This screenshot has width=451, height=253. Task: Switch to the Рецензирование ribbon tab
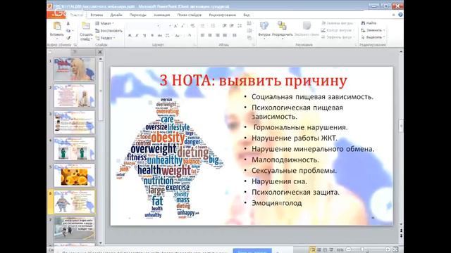[x=223, y=15]
